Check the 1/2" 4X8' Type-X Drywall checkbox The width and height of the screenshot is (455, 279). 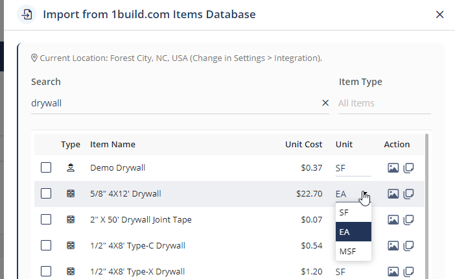[x=46, y=271]
